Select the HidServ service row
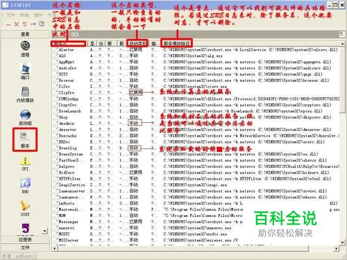This screenshot has height=260, width=347. [196, 173]
